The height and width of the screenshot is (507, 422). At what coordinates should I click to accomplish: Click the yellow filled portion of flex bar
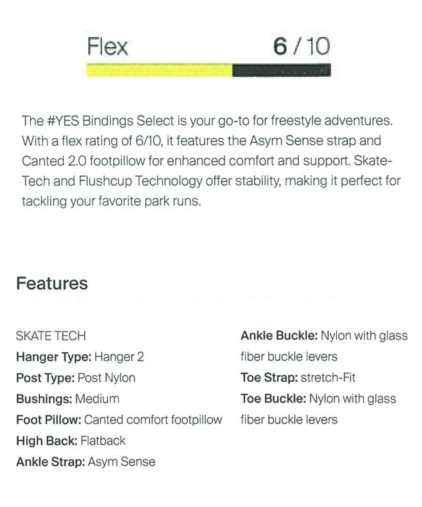tap(160, 70)
